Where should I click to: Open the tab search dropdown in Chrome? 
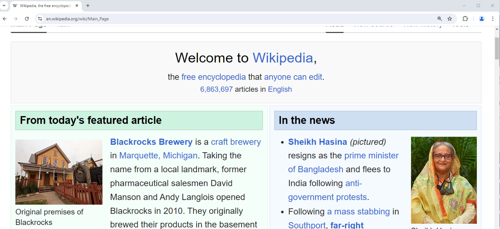[x=4, y=6]
